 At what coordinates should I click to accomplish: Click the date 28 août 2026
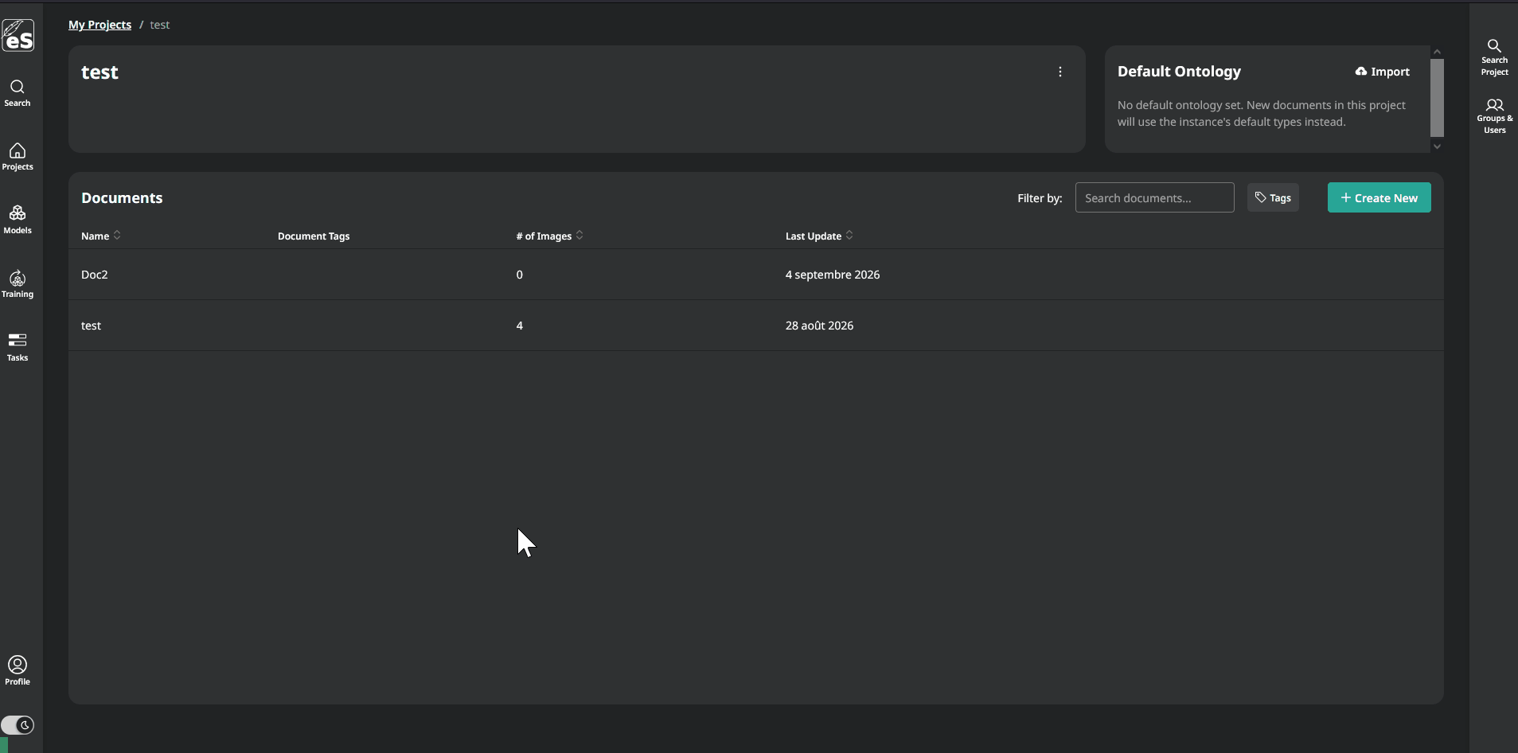(819, 326)
